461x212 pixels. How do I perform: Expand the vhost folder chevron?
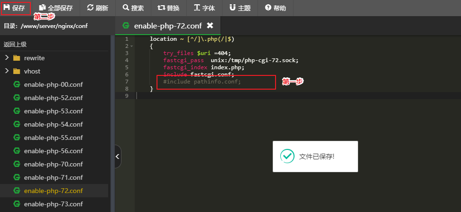(x=7, y=71)
